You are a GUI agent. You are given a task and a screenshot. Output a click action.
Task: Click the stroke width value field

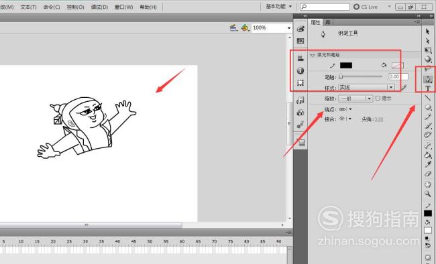[398, 76]
